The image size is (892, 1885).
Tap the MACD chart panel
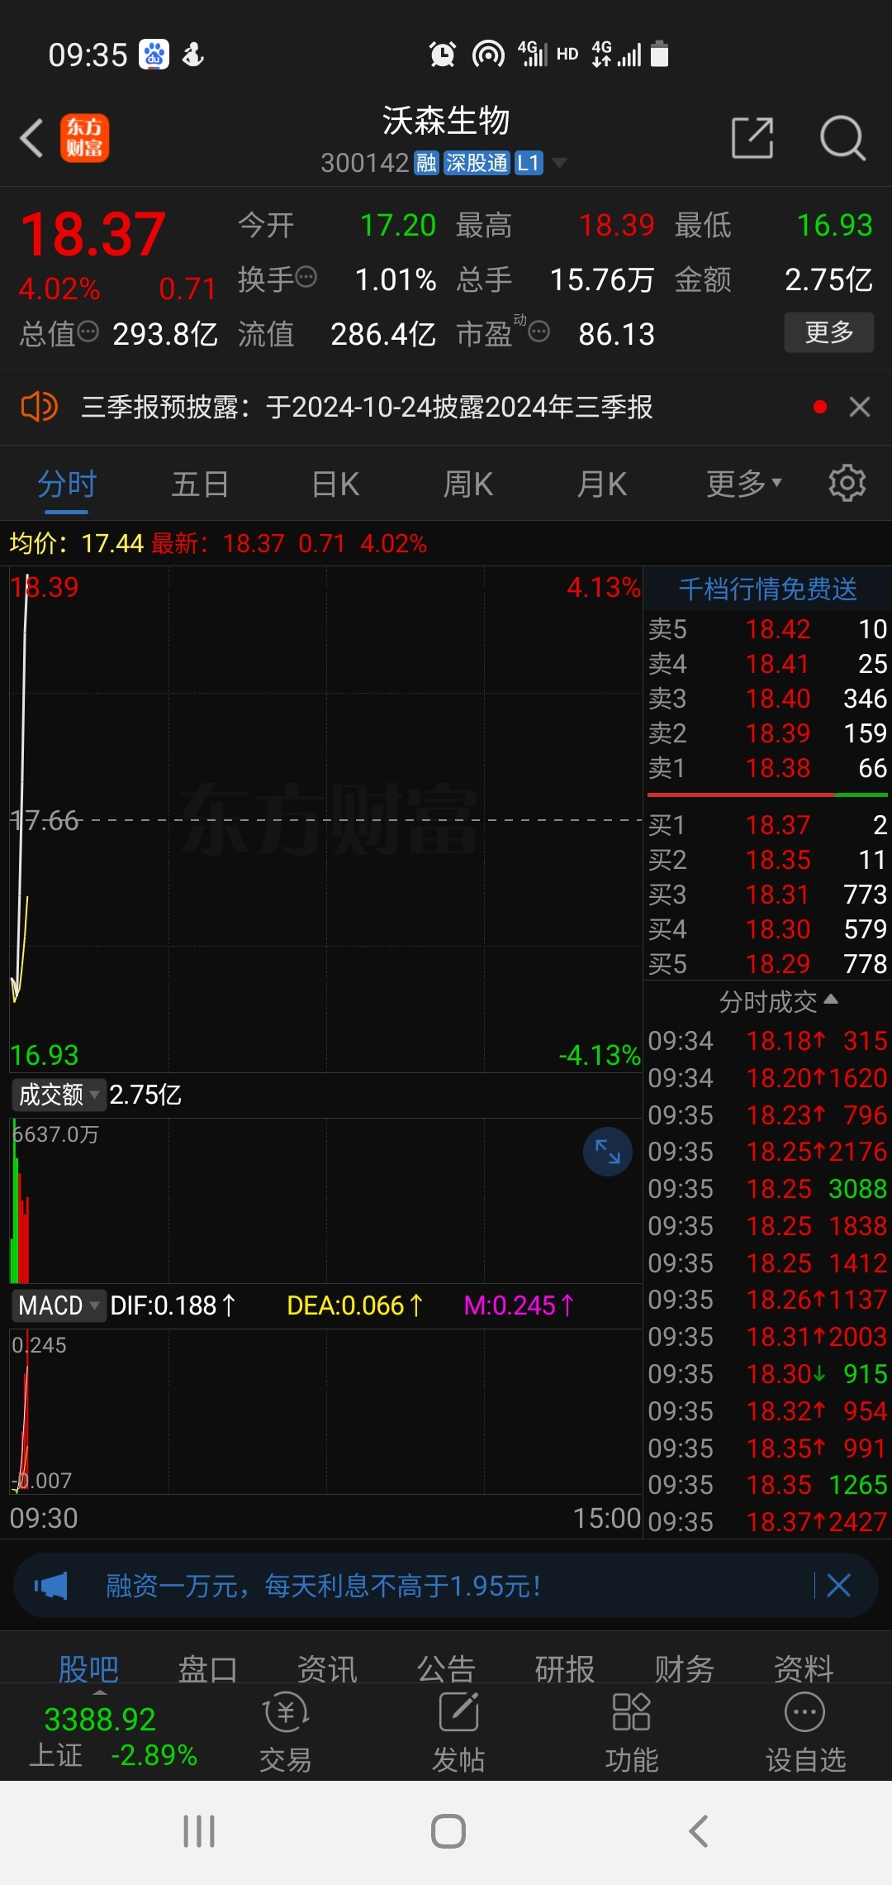coord(325,1411)
